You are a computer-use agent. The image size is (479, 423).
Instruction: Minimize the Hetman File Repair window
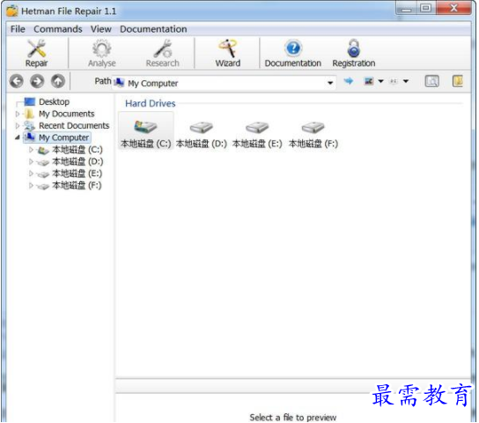click(406, 9)
